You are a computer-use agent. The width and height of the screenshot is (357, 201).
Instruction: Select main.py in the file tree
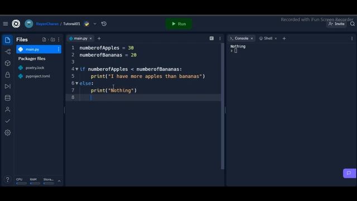38,49
